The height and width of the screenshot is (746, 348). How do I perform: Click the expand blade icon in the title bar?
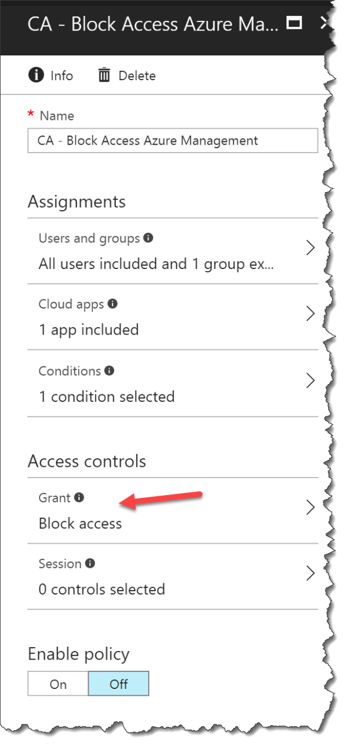pos(294,24)
